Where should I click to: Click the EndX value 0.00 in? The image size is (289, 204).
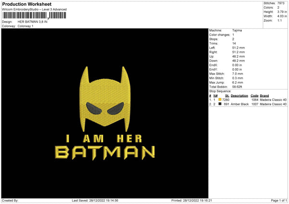click(237, 65)
